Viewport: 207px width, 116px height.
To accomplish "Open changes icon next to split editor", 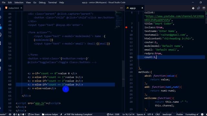I will point(198,8).
